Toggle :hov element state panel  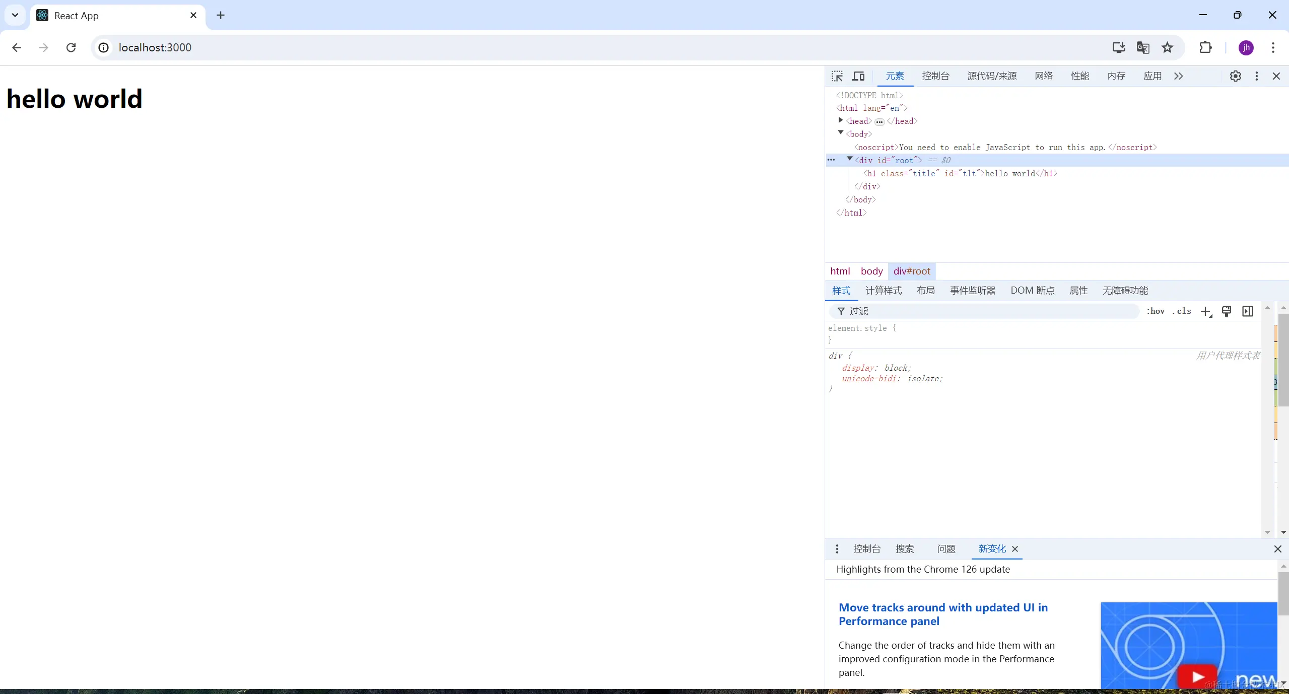point(1156,311)
